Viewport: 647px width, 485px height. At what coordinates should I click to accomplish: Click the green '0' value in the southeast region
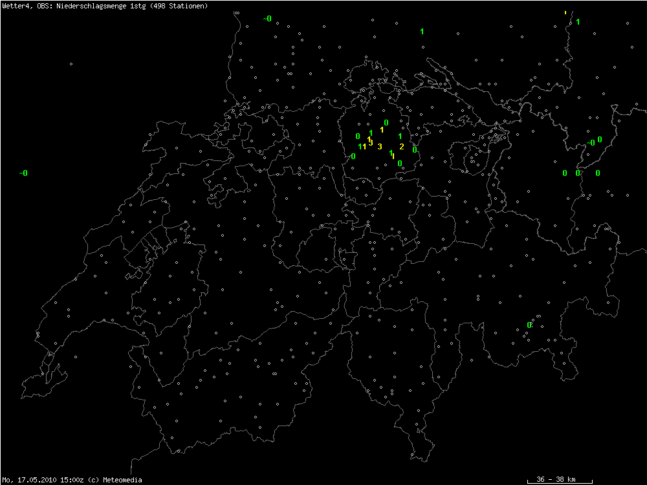529,325
